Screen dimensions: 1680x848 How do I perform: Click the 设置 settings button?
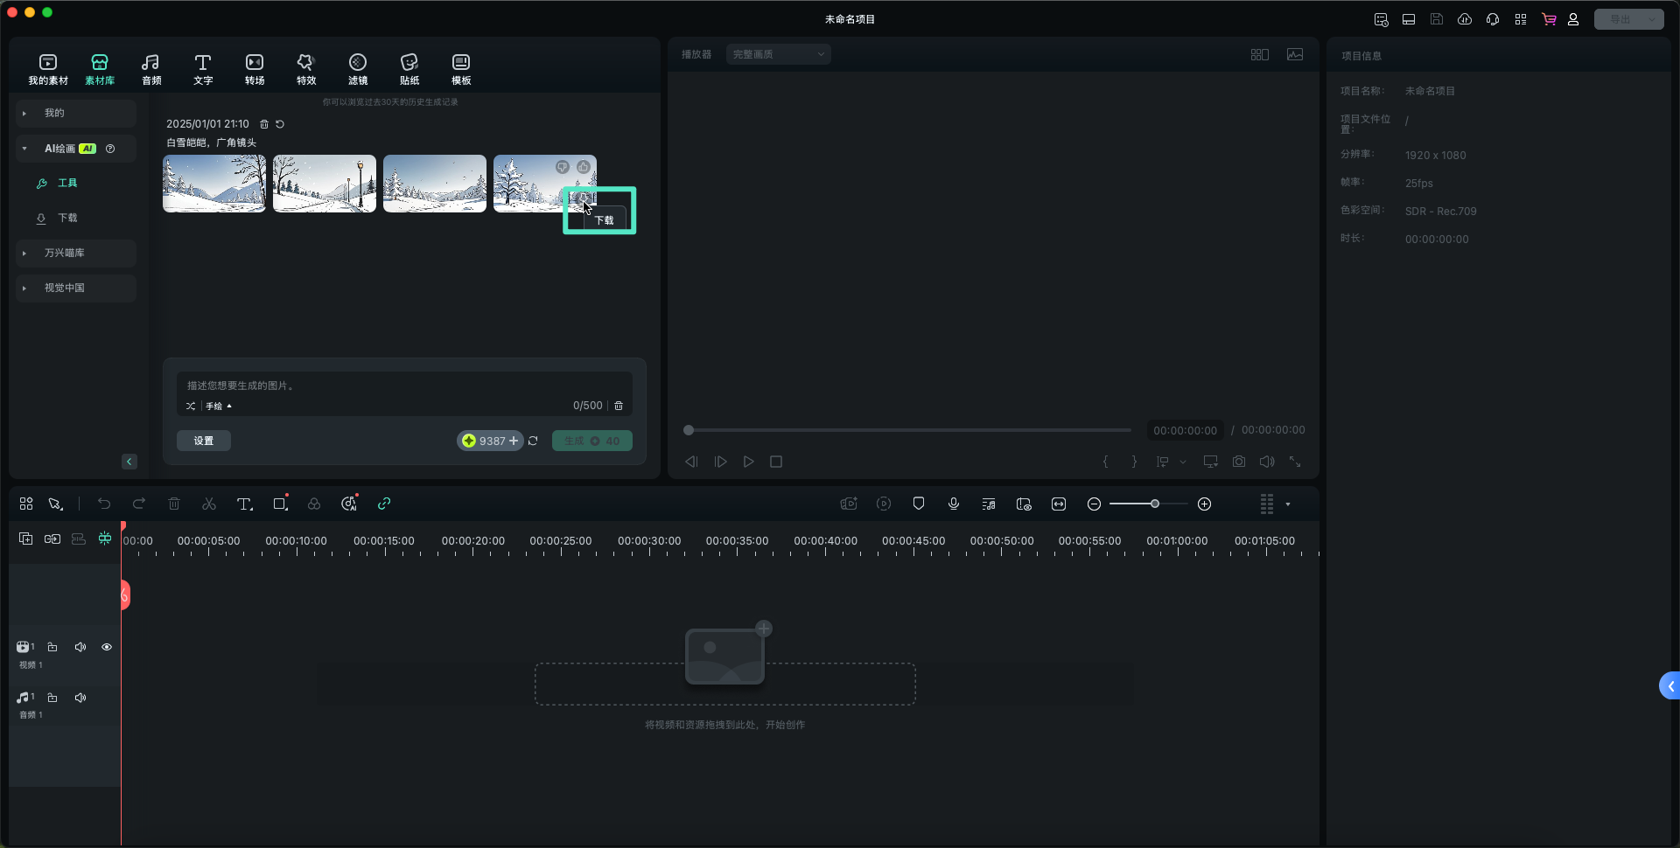(x=204, y=441)
